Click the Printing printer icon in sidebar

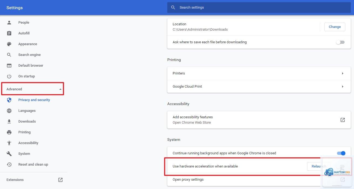(x=9, y=132)
